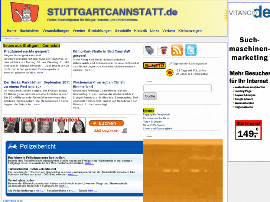This screenshot has width=270, height=202.
Task: Click mehr link under Pragtunnel article
Action: coord(41,73)
